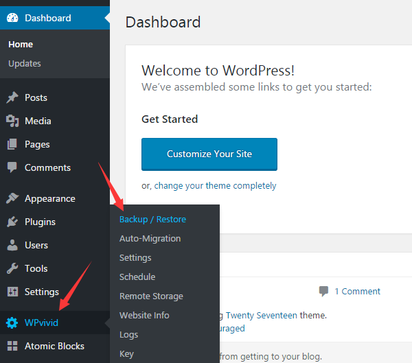Screen dimensions: 412x363
Task: Click the Dashboard page title
Action: click(163, 22)
